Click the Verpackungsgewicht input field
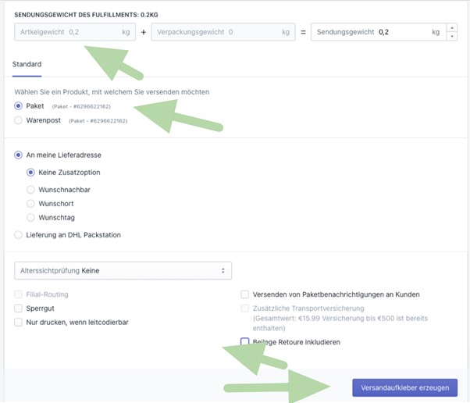Viewport: 470px width, 403px height. [x=223, y=32]
